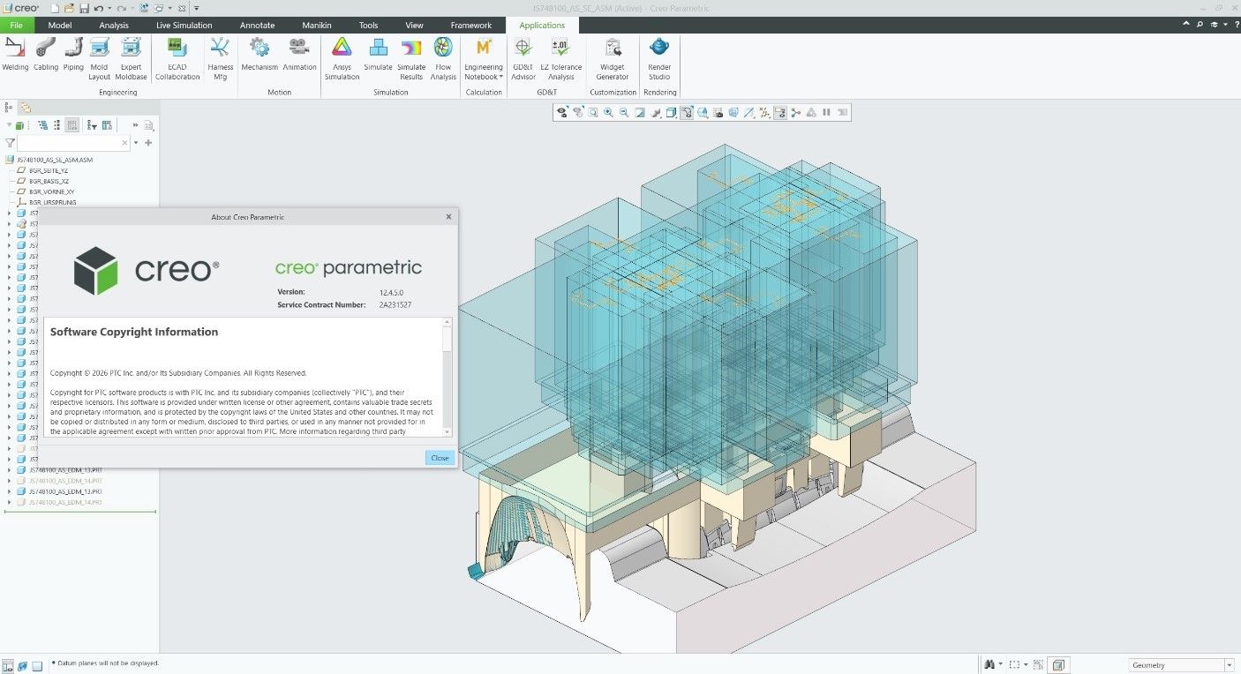Click the copyright text scrollbar

point(447,377)
